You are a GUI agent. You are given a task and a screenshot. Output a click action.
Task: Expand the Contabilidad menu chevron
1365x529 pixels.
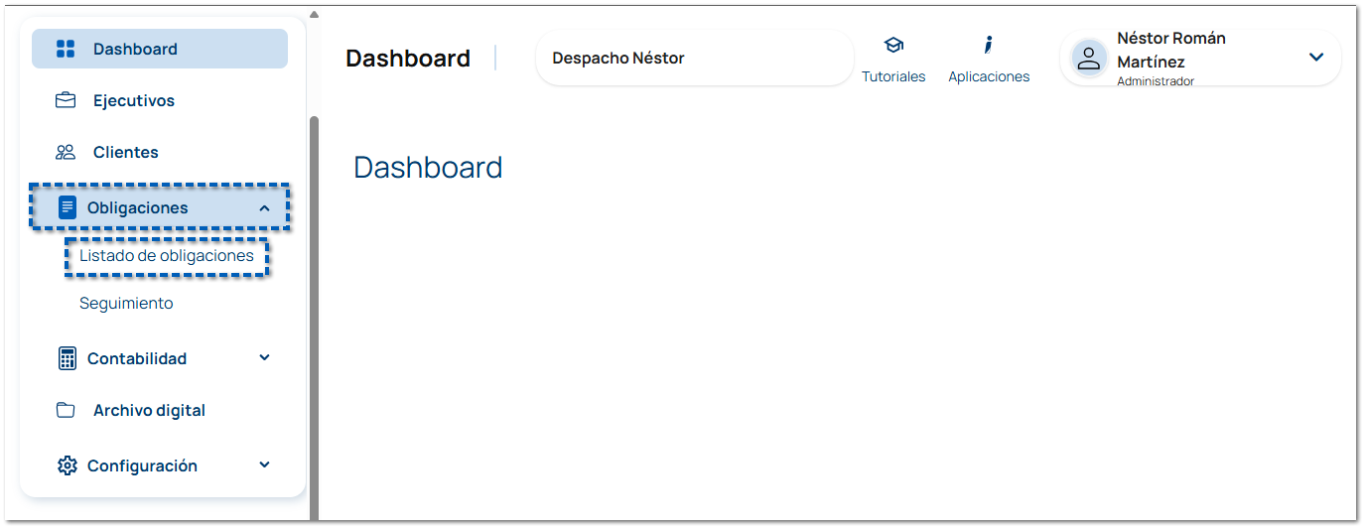click(x=264, y=358)
